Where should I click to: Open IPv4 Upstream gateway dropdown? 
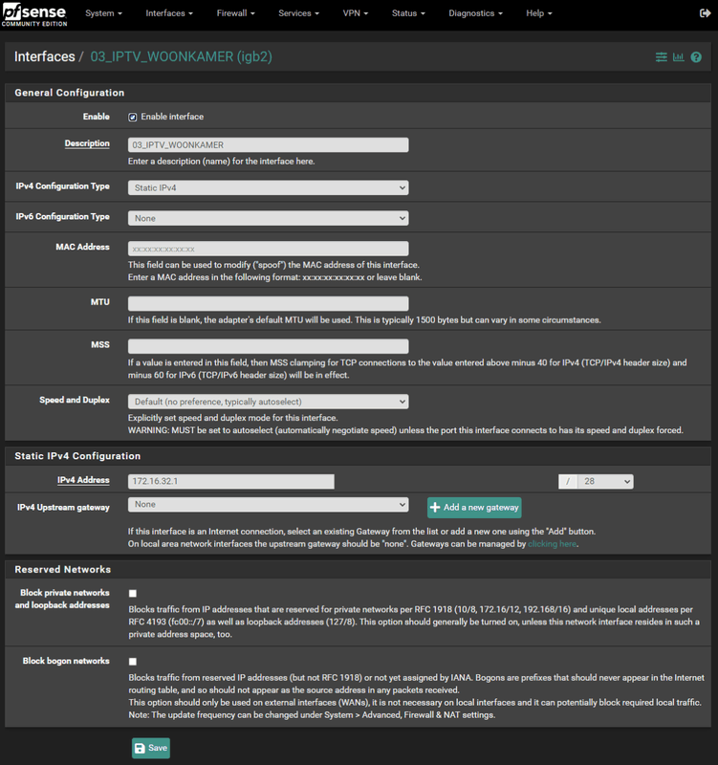pos(269,505)
